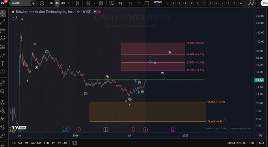The image size is (268, 147).
Task: Select the trend line drawing tool
Action: [3, 22]
